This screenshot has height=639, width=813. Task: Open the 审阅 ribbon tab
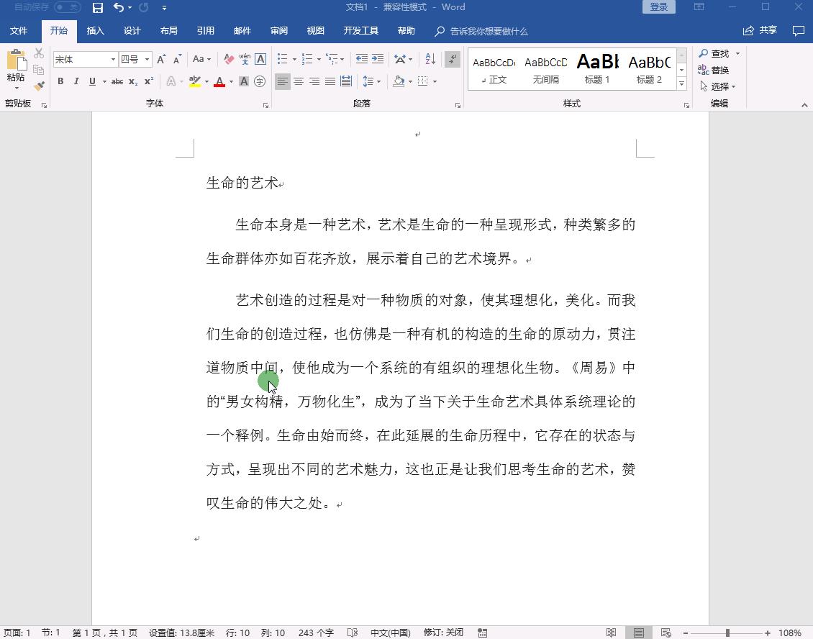click(278, 30)
